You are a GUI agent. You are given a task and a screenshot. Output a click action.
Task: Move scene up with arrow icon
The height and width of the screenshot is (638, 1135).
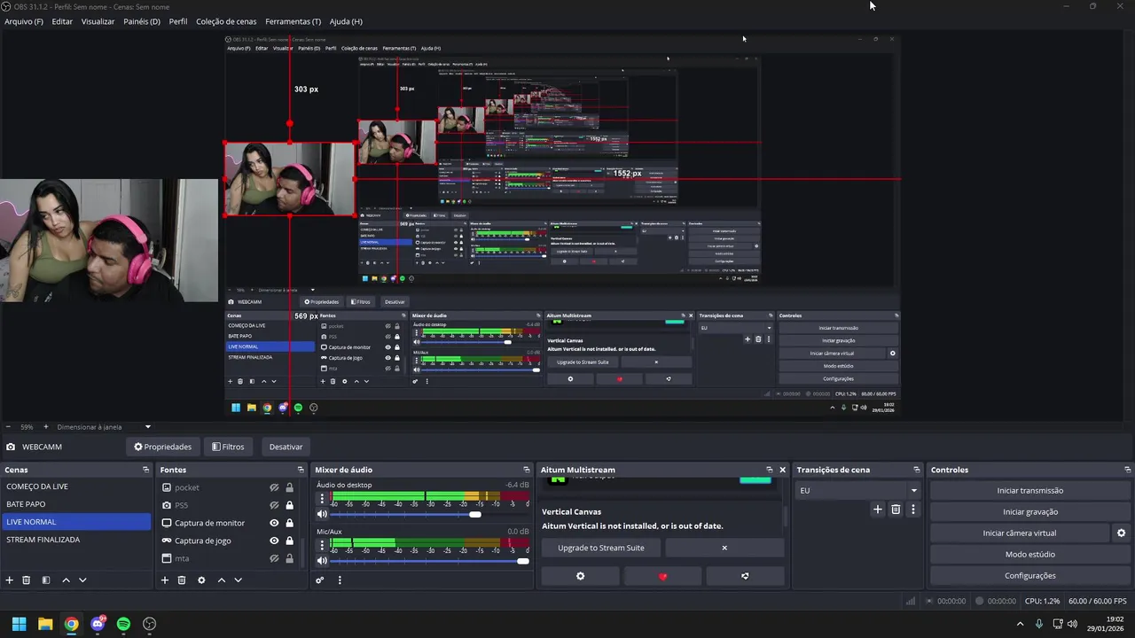click(66, 580)
